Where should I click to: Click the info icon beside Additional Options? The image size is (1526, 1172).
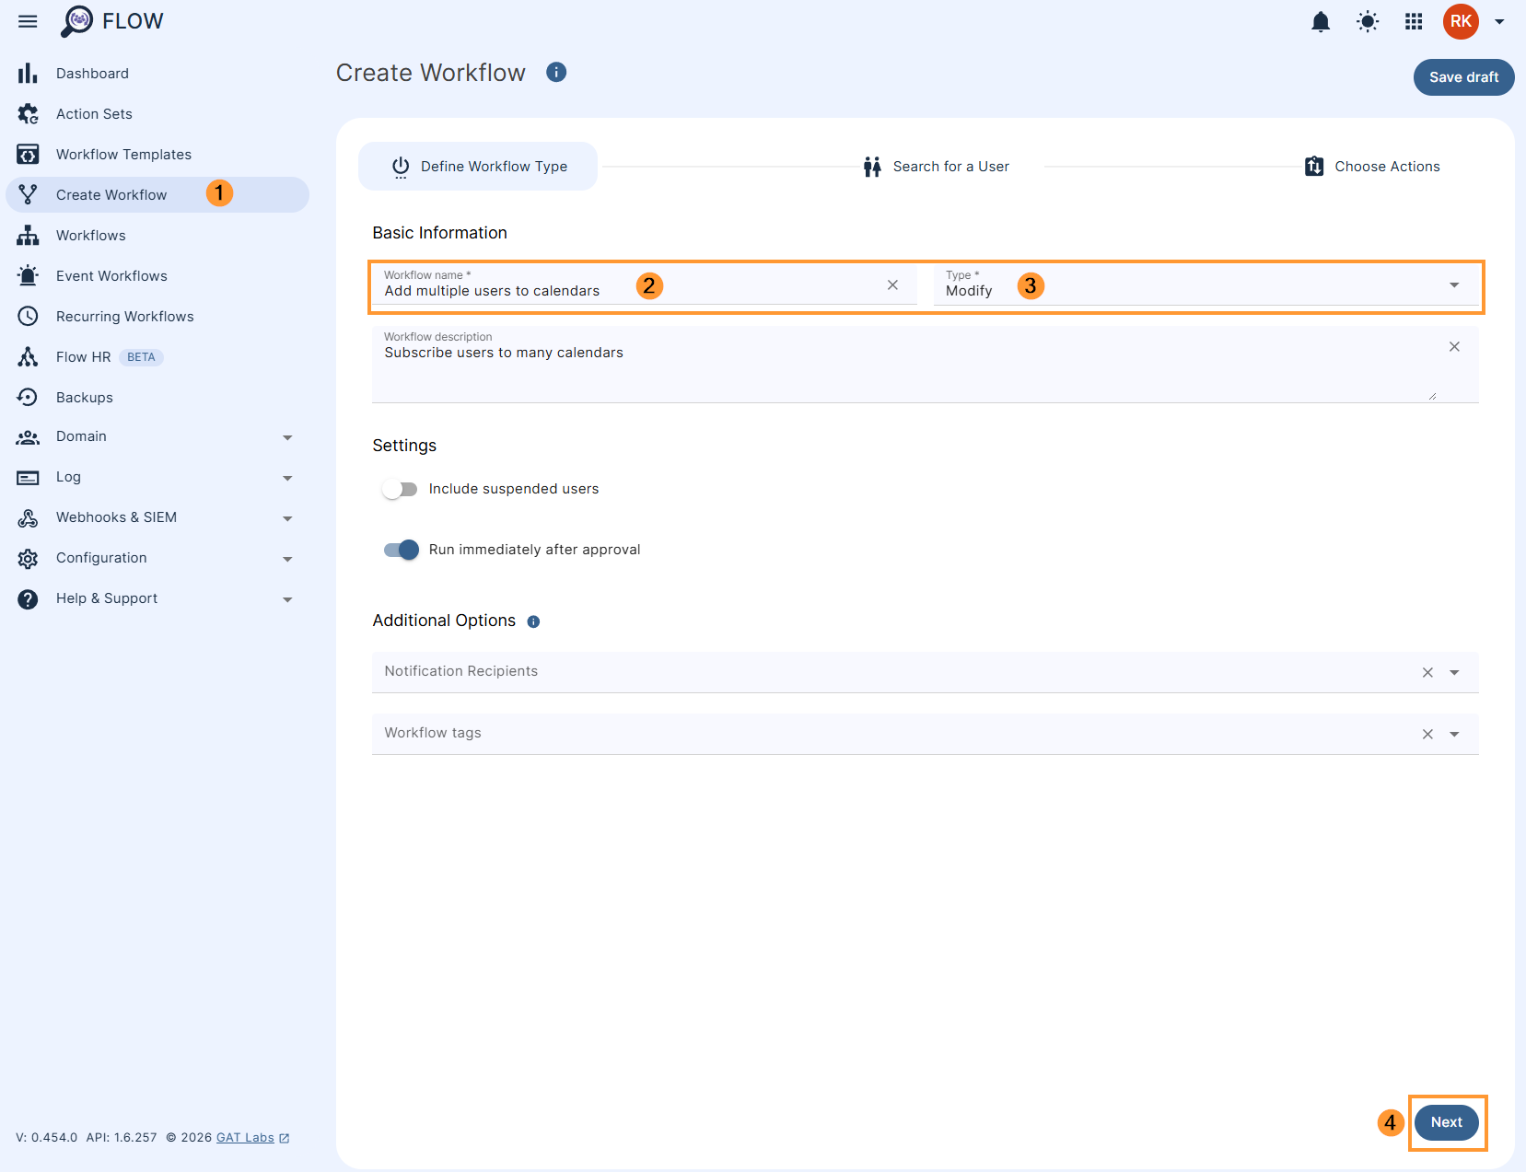click(533, 621)
